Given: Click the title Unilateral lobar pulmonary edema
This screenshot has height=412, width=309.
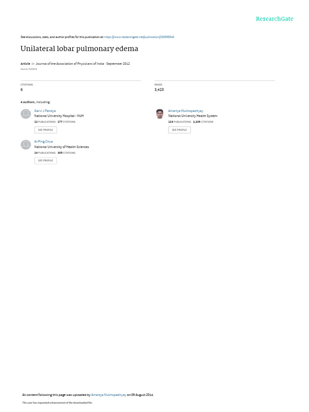Looking at the screenshot, I should [x=79, y=49].
